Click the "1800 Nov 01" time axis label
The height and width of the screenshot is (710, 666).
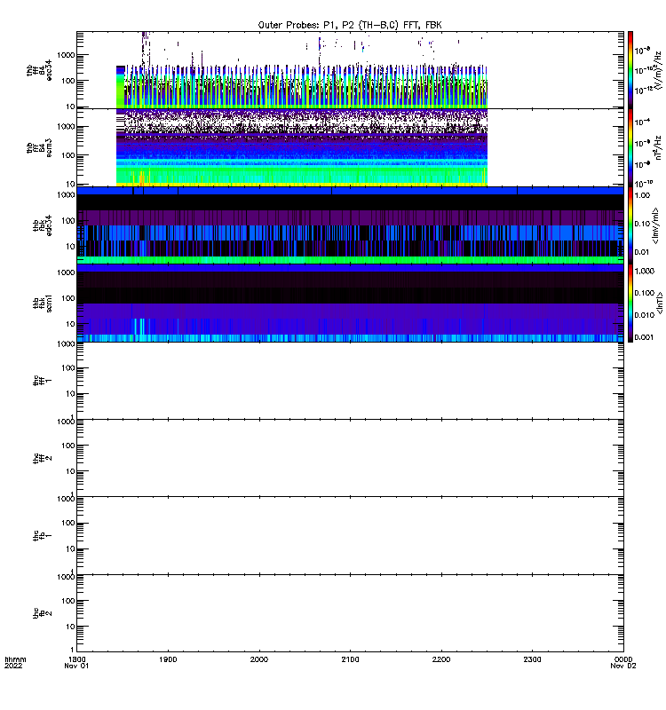click(76, 662)
